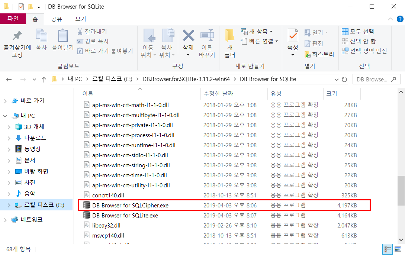Click 내 PC in address path
The height and width of the screenshot is (255, 405).
[75, 79]
